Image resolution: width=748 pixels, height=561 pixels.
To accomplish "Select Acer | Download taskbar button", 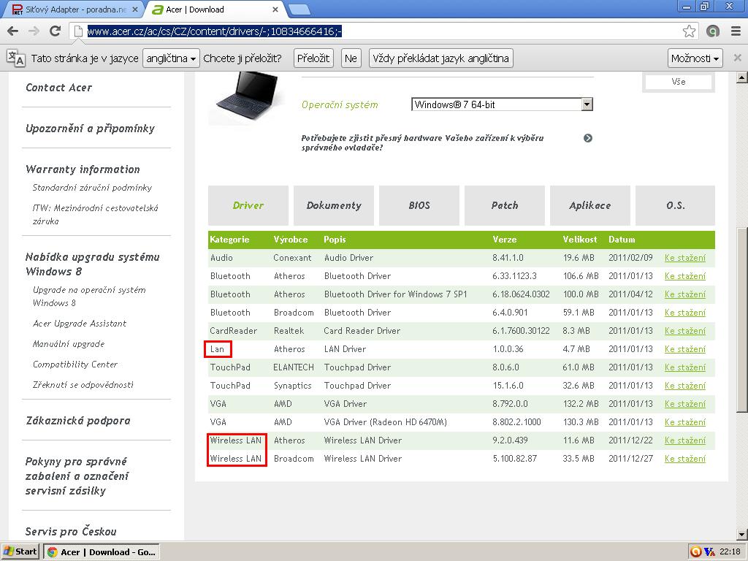I will click(x=102, y=552).
